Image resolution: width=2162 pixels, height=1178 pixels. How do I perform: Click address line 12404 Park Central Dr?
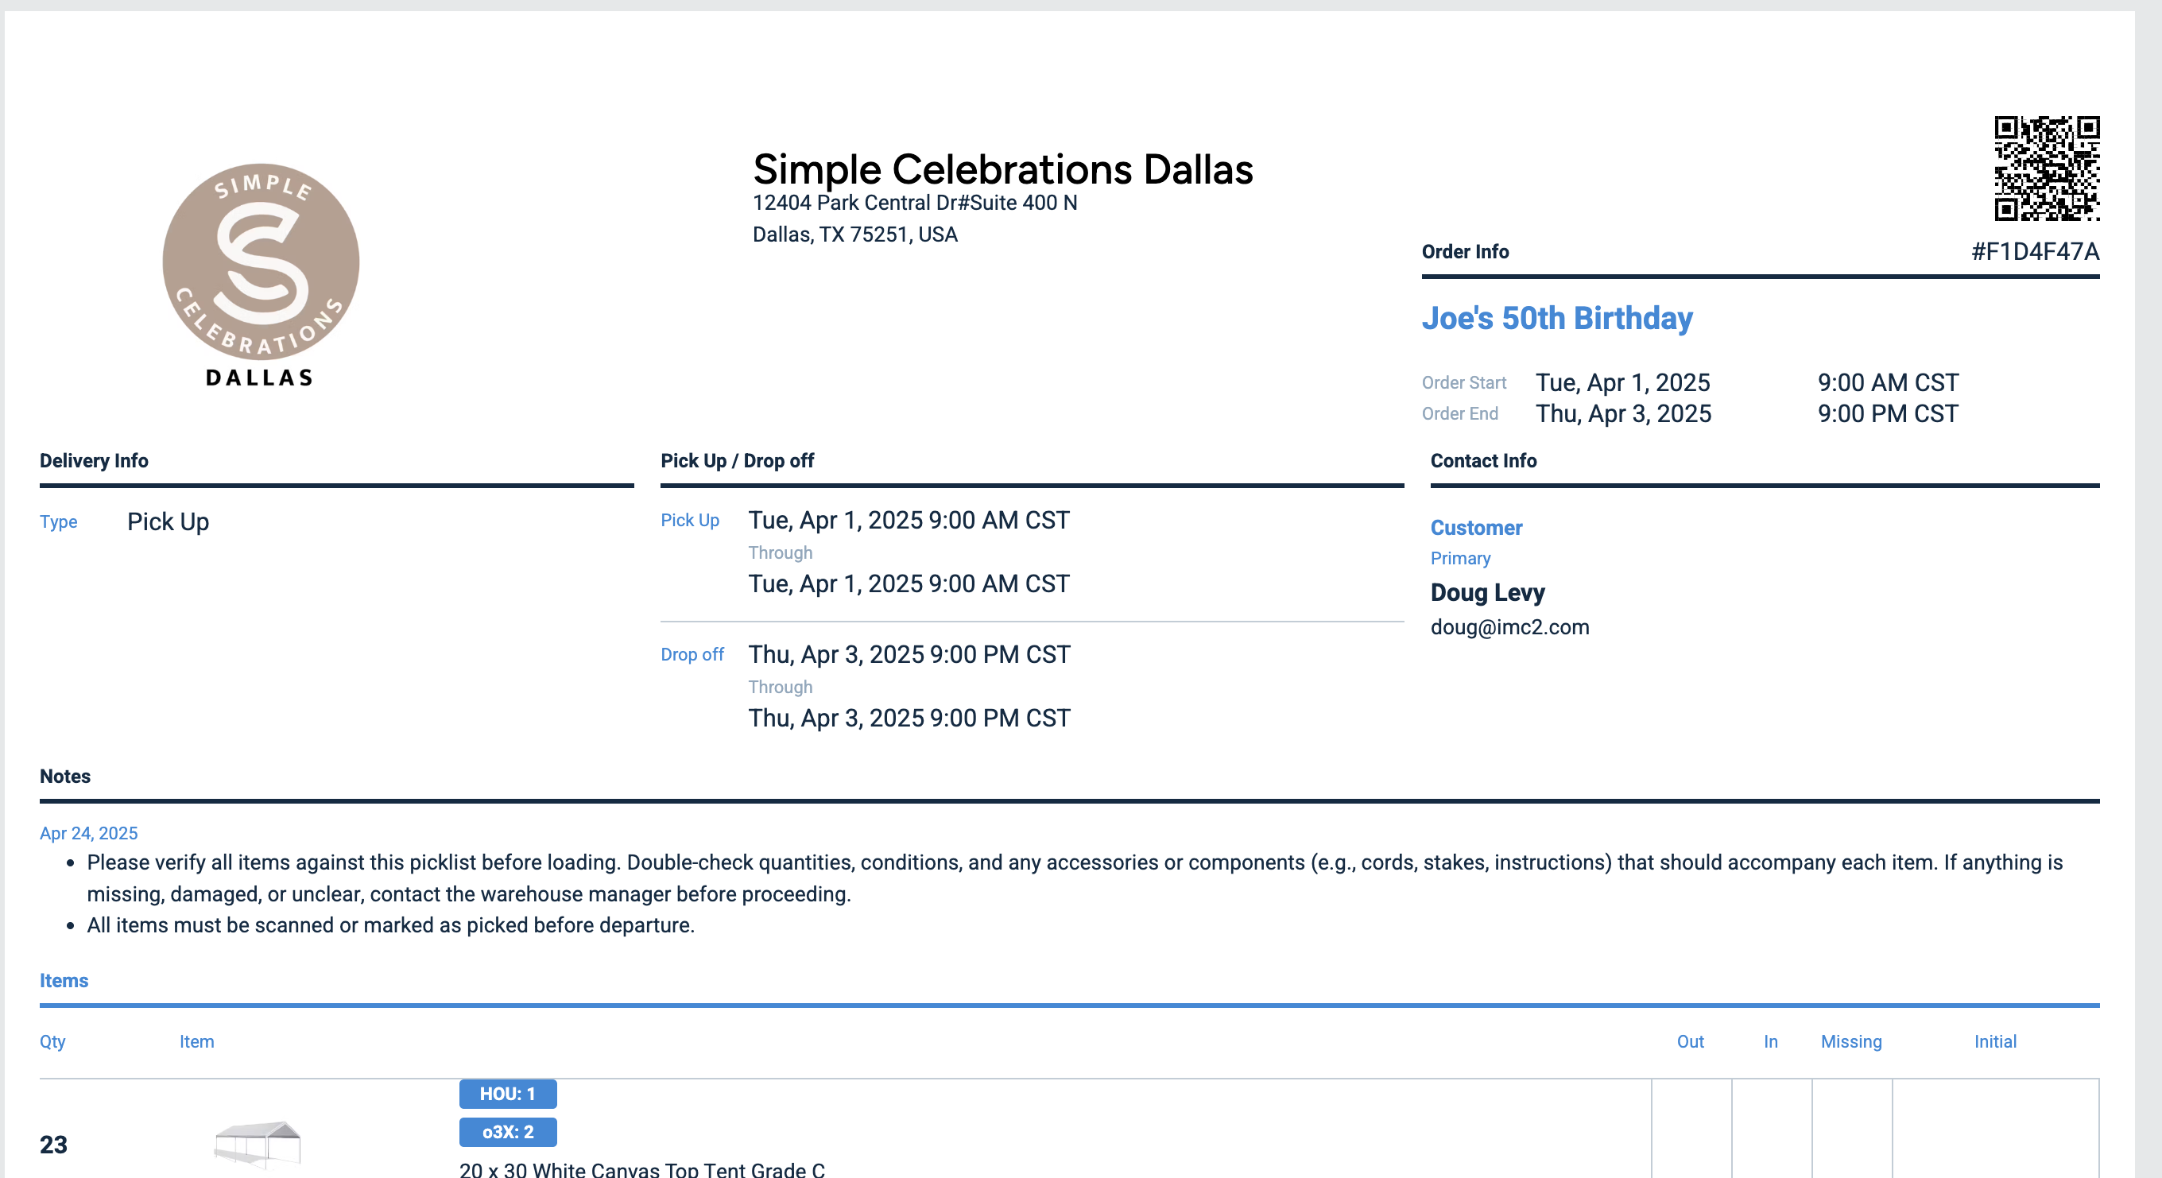[914, 202]
